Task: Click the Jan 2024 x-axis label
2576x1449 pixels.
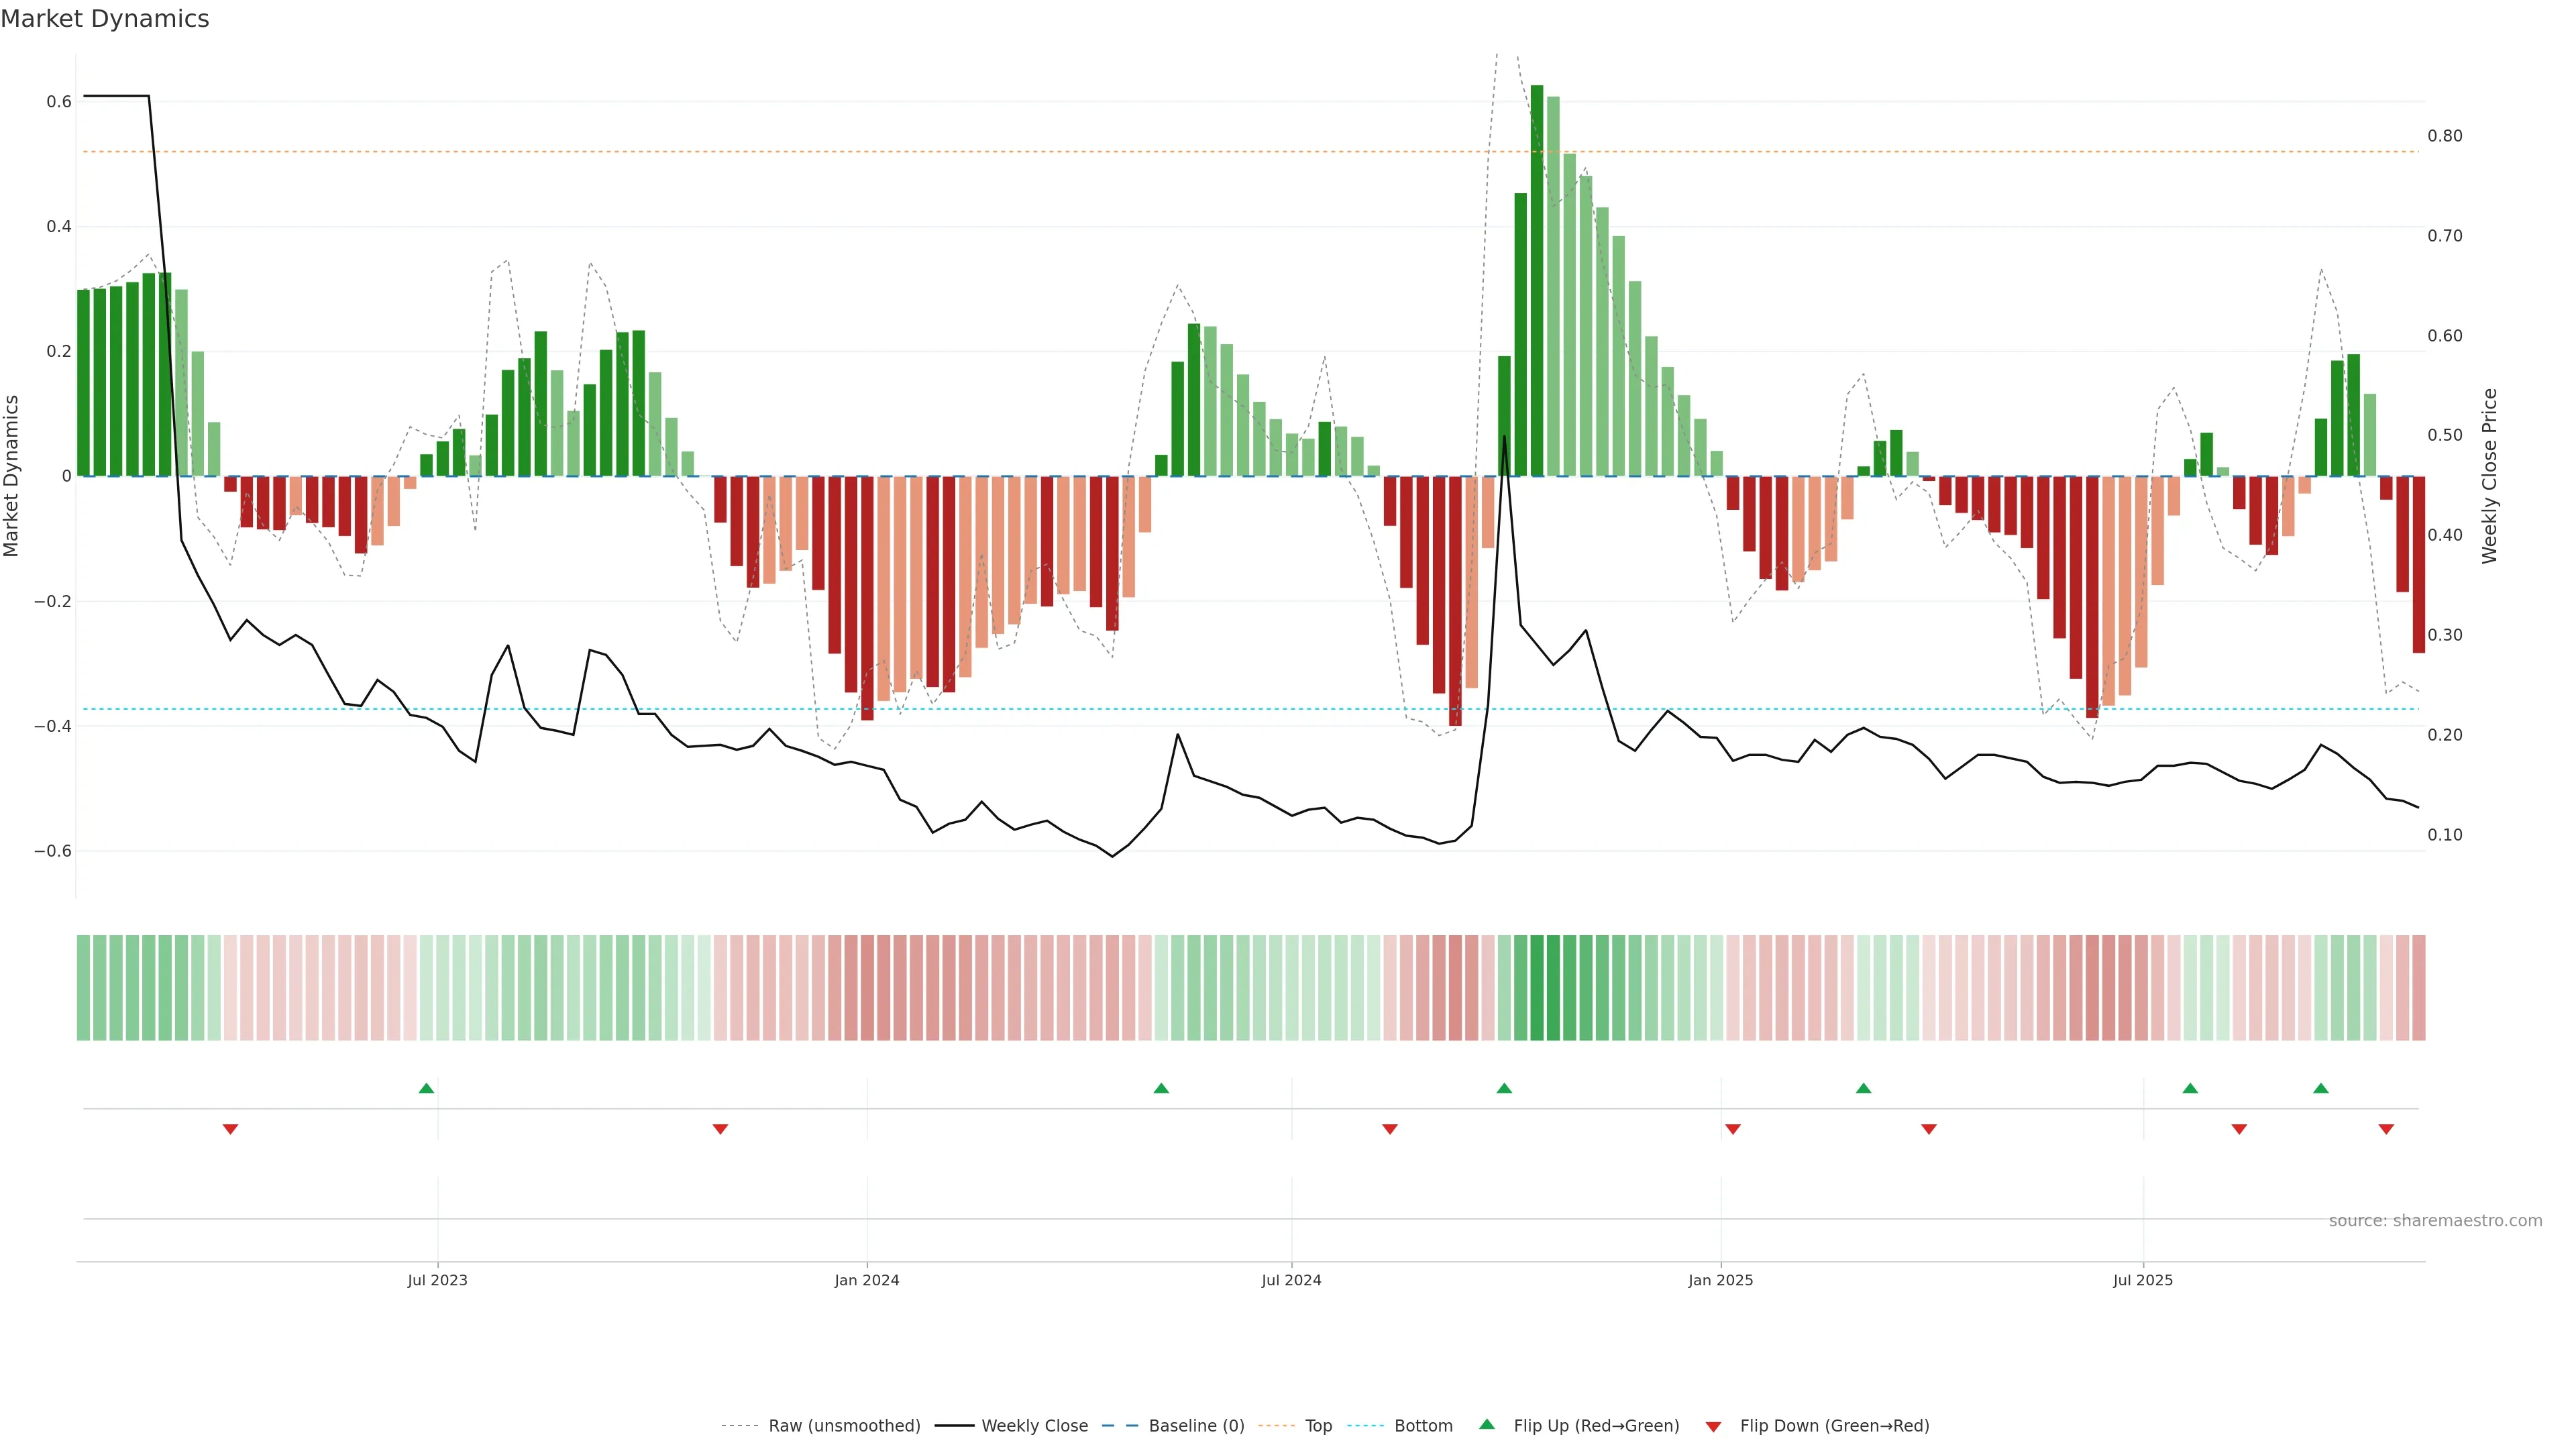Action: pyautogui.click(x=867, y=1280)
